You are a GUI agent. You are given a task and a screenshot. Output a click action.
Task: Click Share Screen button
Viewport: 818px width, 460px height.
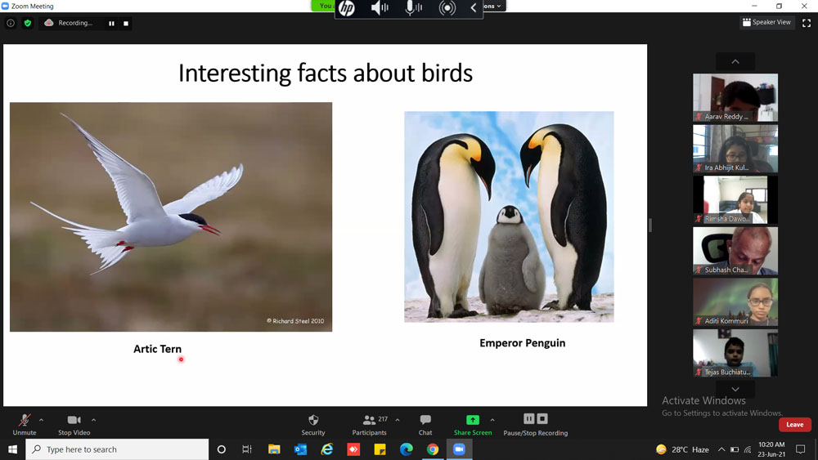(x=473, y=425)
